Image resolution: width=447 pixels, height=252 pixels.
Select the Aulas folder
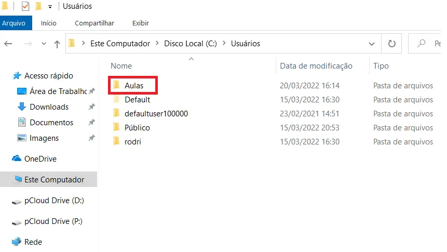point(133,85)
